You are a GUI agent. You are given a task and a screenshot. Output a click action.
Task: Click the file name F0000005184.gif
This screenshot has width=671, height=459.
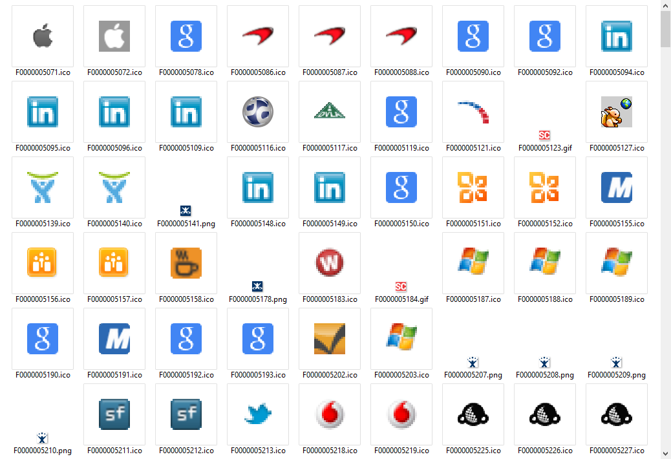coord(402,299)
